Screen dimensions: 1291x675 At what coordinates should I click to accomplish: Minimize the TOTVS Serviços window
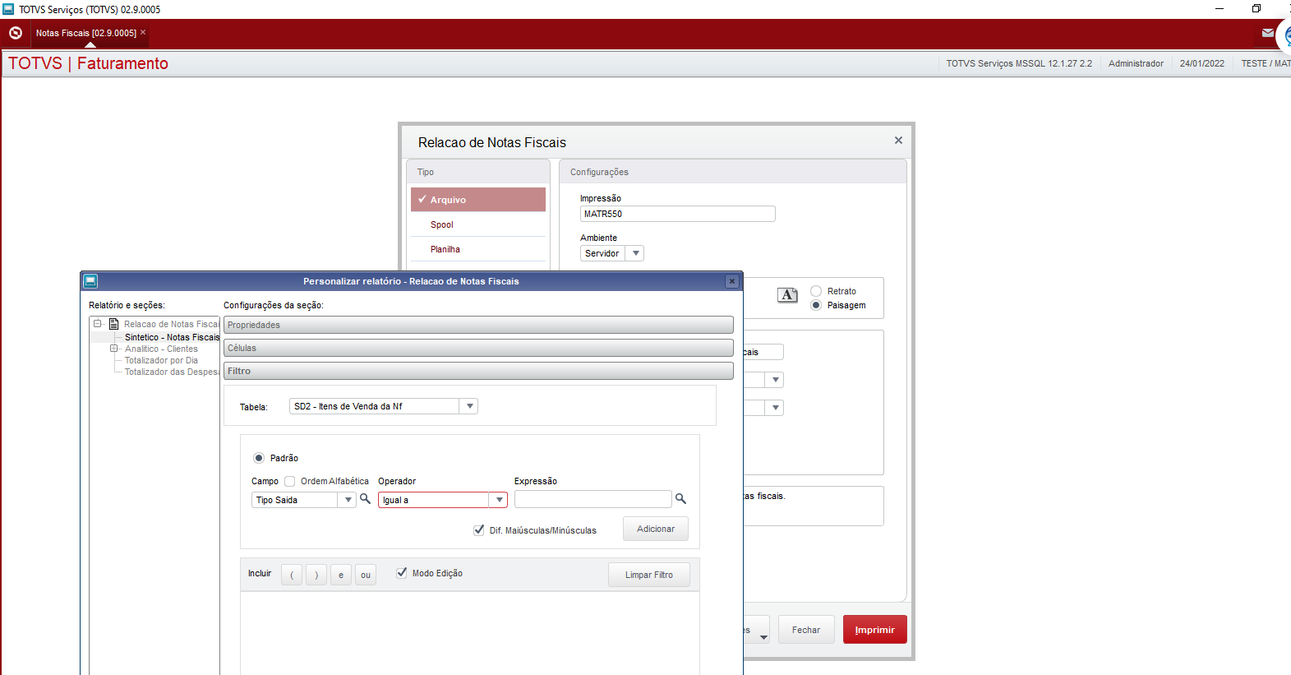[x=1220, y=9]
